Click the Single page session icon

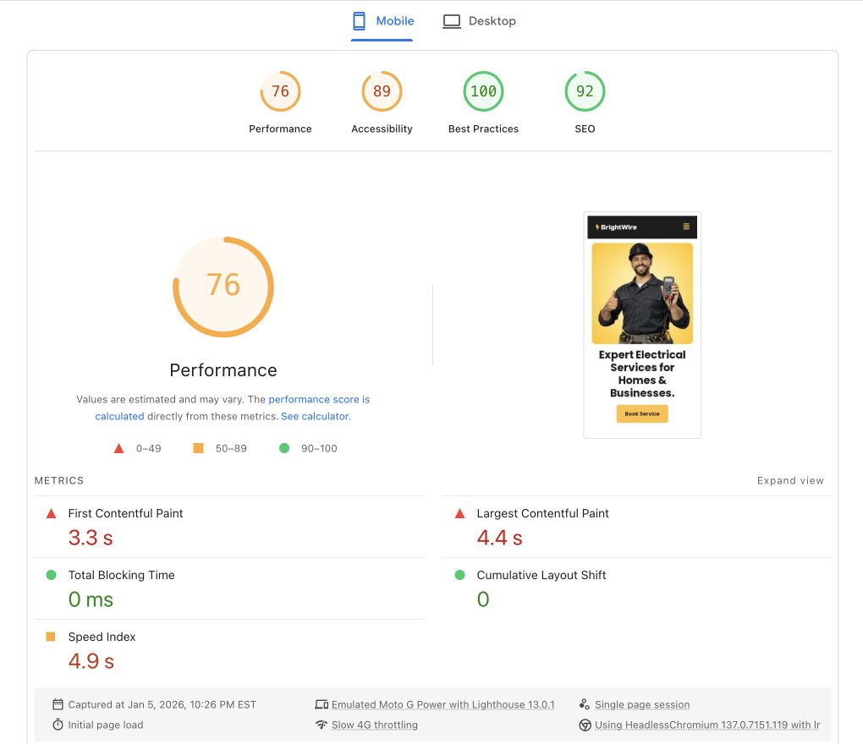click(x=584, y=703)
